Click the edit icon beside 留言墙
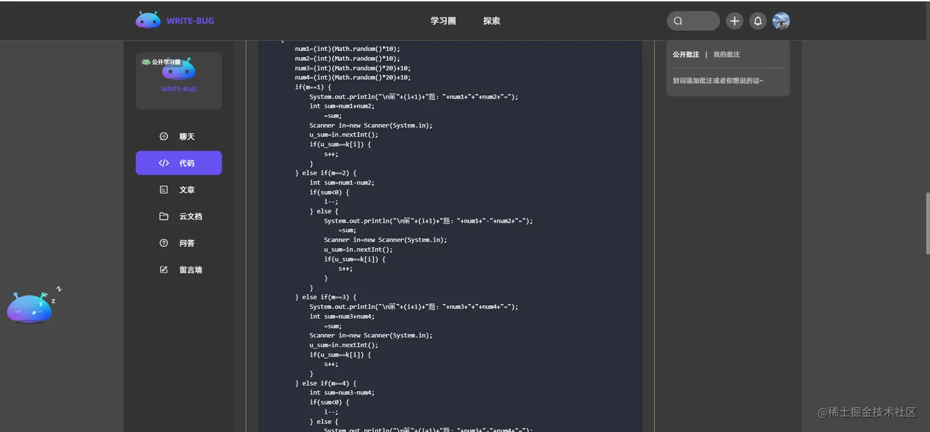 tap(164, 270)
